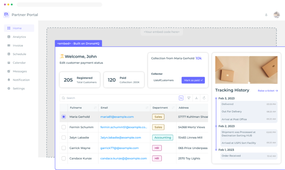Viewport: 285px width, 170px height.
Task: Download the table data
Action: [196, 98]
